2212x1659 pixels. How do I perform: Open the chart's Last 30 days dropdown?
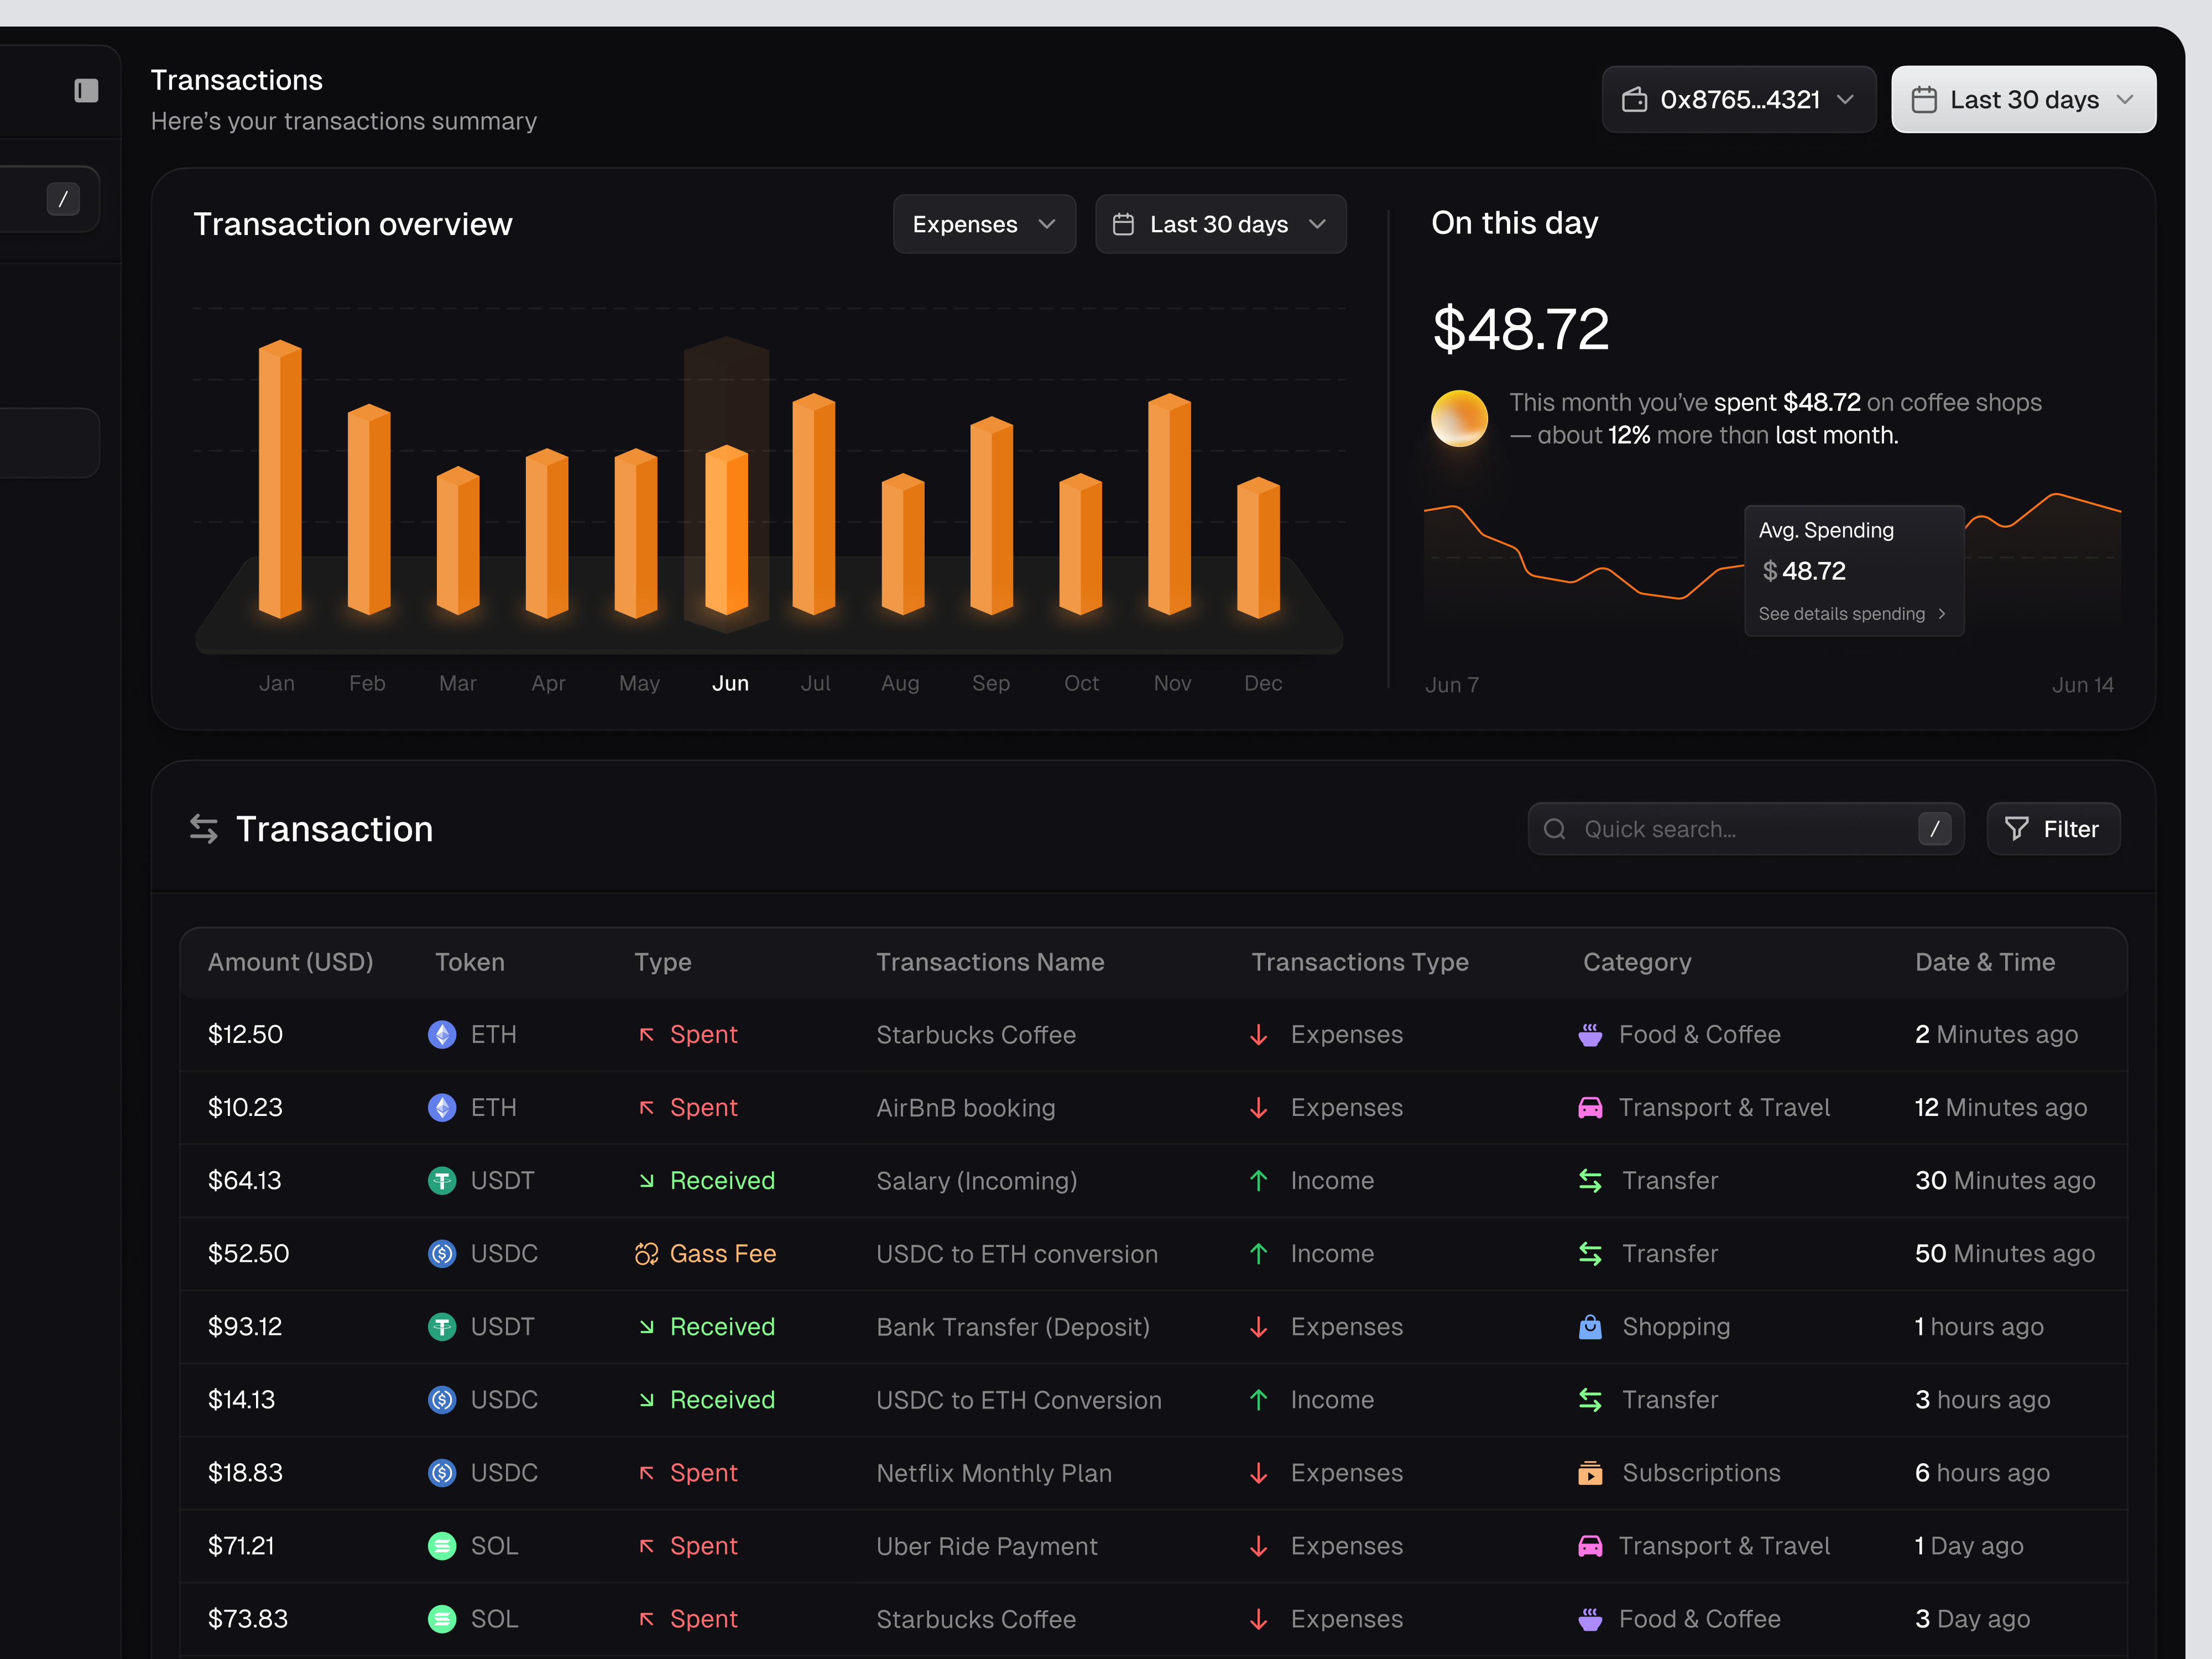coord(1220,224)
